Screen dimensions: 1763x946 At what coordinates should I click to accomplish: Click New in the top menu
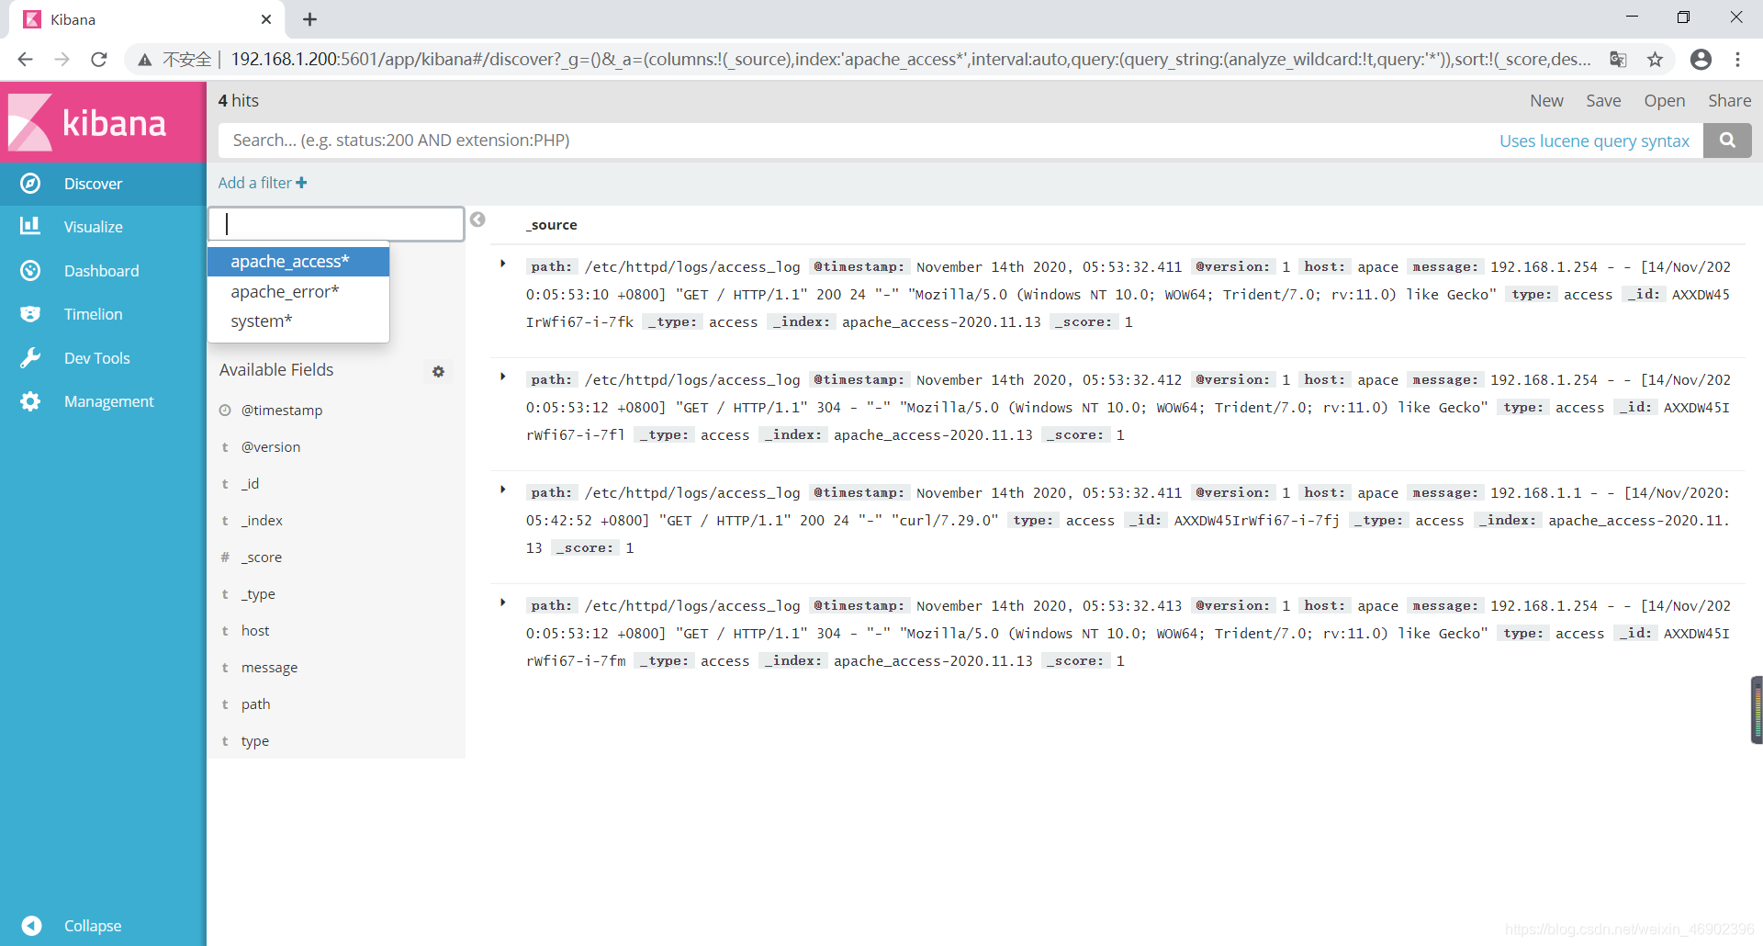tap(1546, 101)
